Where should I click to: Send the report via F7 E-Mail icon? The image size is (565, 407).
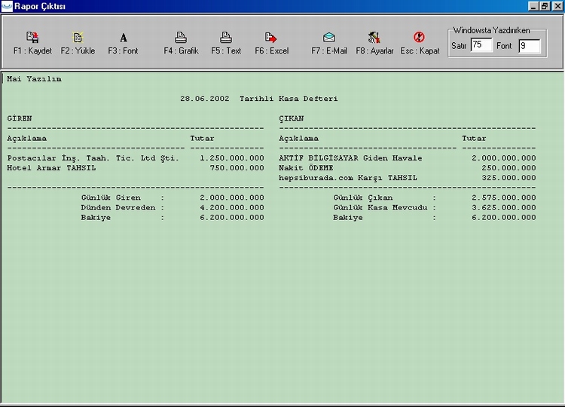click(329, 38)
